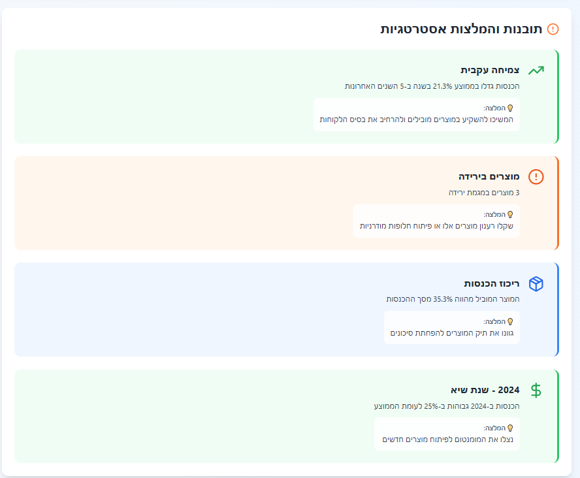This screenshot has width=580, height=478.
Task: Click the ריכוז הכנסות card title
Action: (491, 283)
